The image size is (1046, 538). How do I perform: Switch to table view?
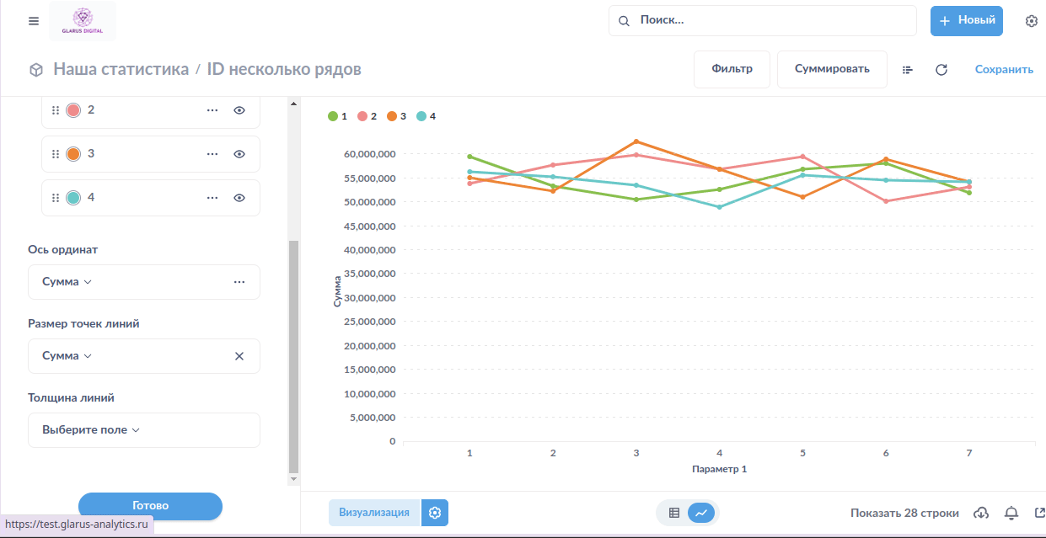674,513
